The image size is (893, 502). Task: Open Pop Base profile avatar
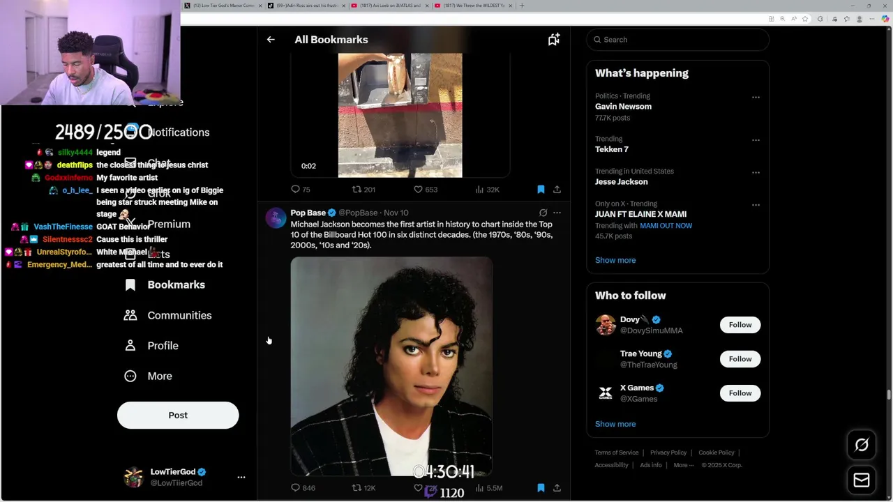tap(276, 218)
